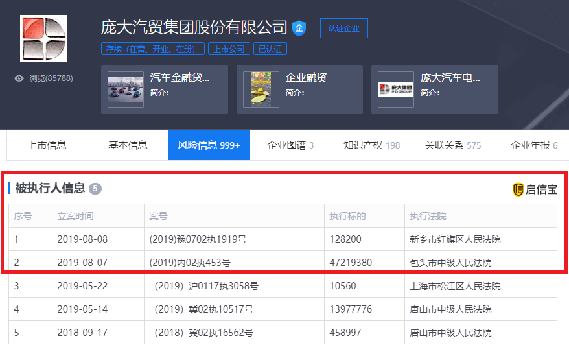Click the 序号 column header
569x358 pixels.
23,216
